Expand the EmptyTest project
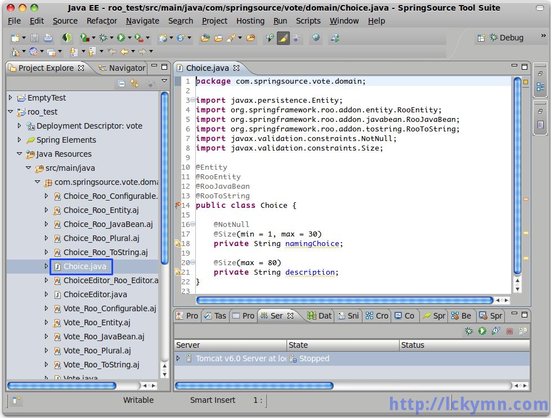The height and width of the screenshot is (418, 551). 10,98
